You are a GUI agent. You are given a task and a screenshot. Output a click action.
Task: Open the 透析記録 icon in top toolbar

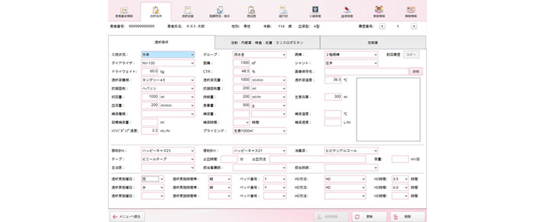187,11
